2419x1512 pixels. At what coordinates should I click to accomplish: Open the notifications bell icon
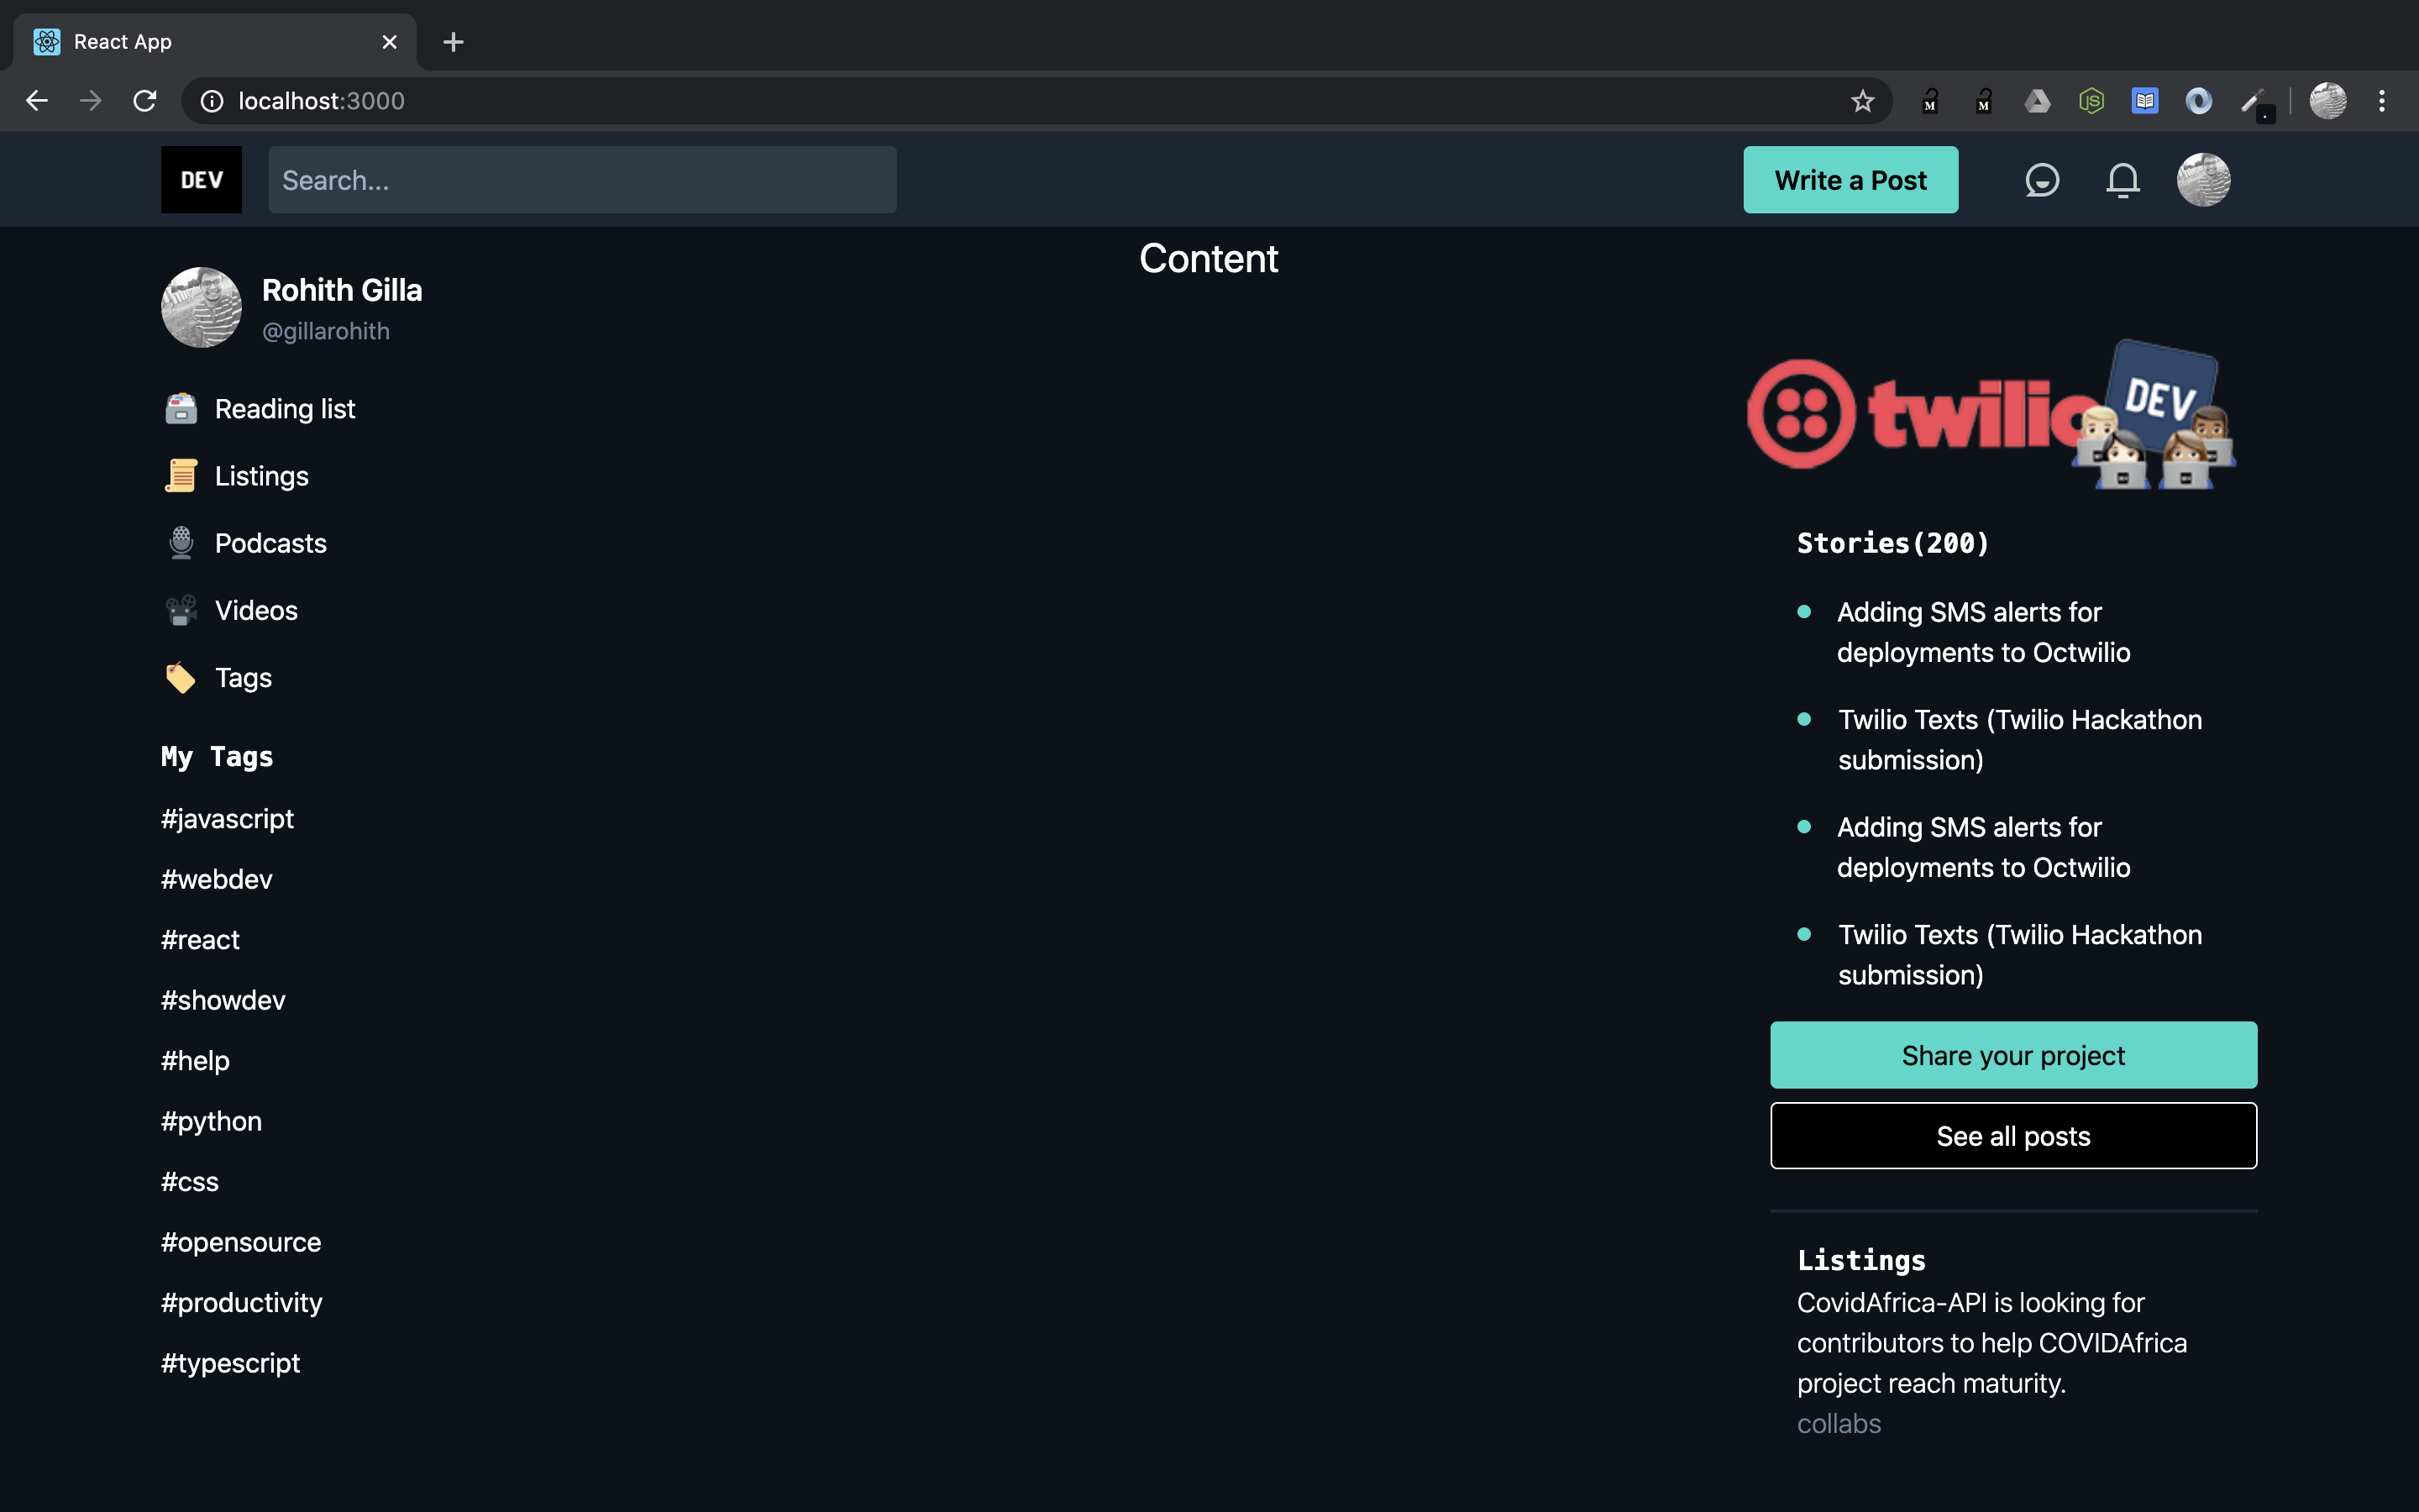pyautogui.click(x=2123, y=180)
